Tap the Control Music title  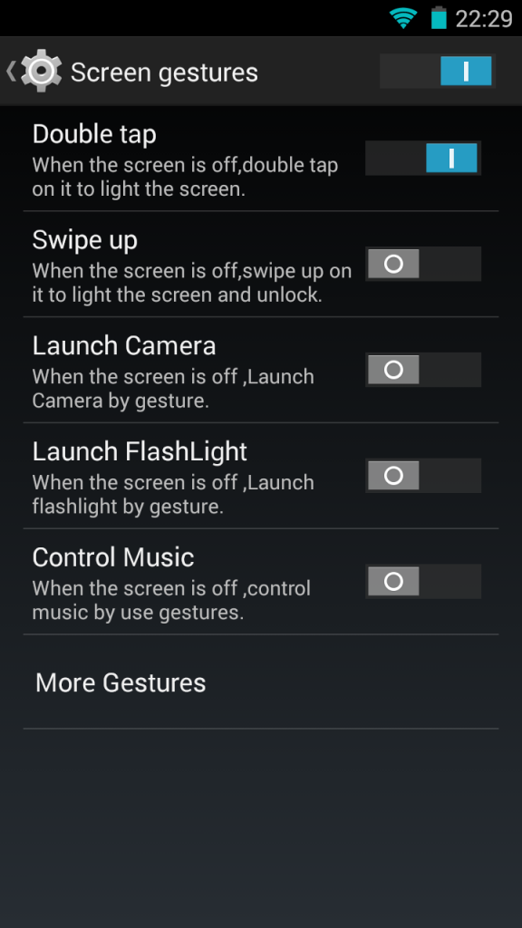113,558
